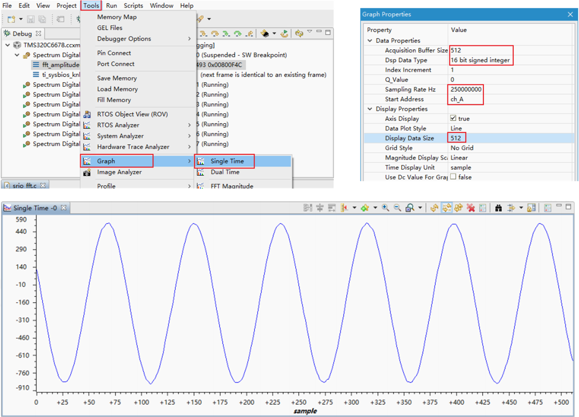Viewport: 579px width, 417px height.
Task: Click the assembly step return arrow in Debug toolbar
Action: [x=249, y=33]
